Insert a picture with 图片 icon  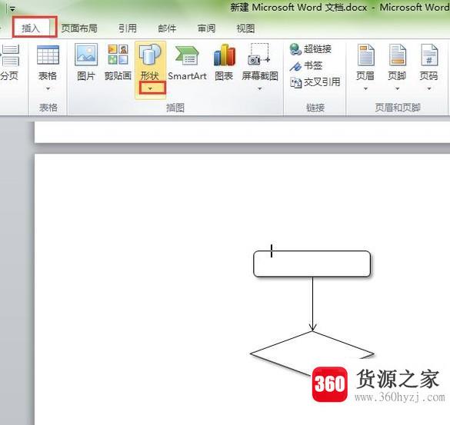click(86, 55)
